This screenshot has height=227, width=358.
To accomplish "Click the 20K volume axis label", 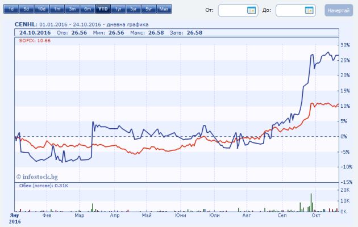I will [345, 190].
